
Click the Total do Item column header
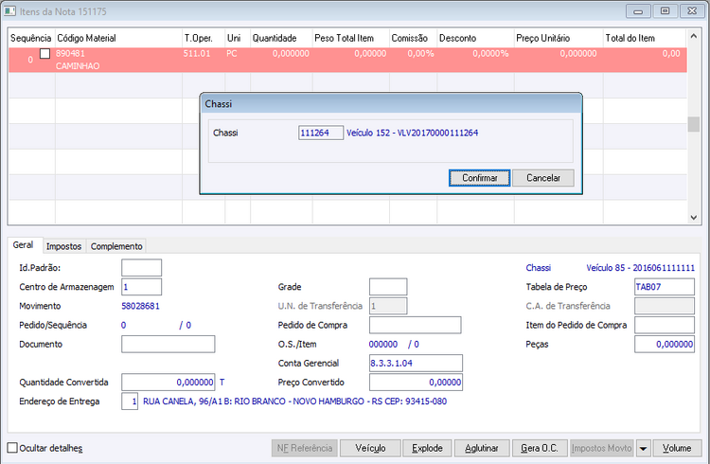tap(645, 38)
